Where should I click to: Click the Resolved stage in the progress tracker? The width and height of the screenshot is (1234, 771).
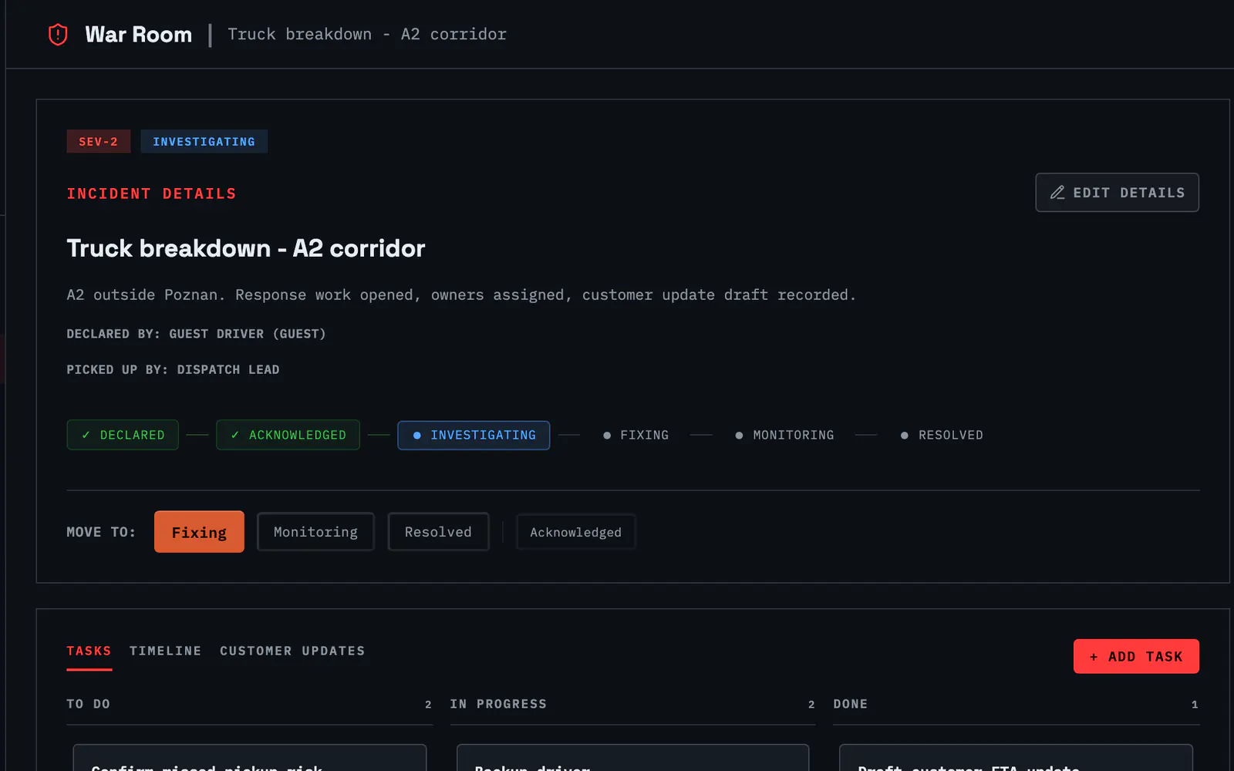(942, 435)
